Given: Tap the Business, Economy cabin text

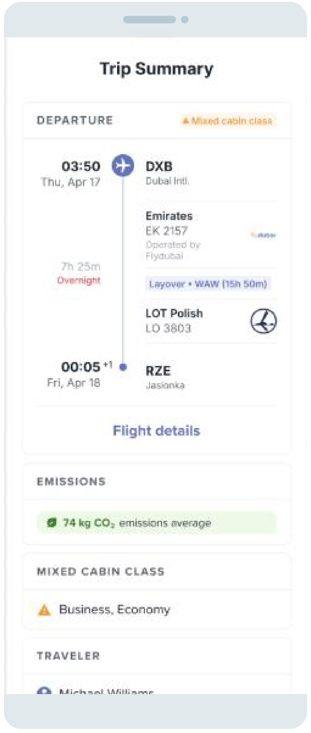Looking at the screenshot, I should point(115,609).
